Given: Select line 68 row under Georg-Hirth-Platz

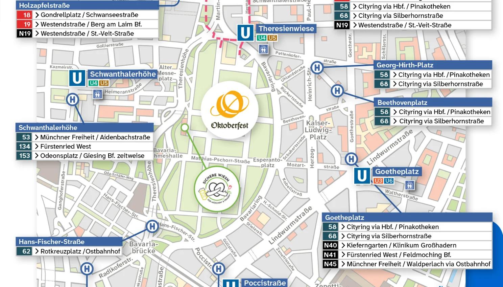Looking at the screenshot, I should coord(433,84).
